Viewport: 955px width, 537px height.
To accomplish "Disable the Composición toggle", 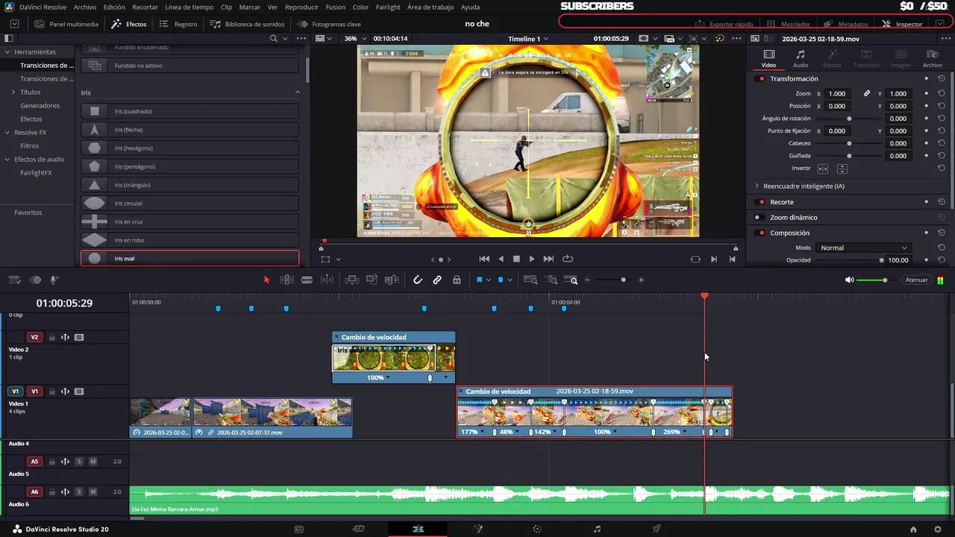I will pyautogui.click(x=761, y=233).
